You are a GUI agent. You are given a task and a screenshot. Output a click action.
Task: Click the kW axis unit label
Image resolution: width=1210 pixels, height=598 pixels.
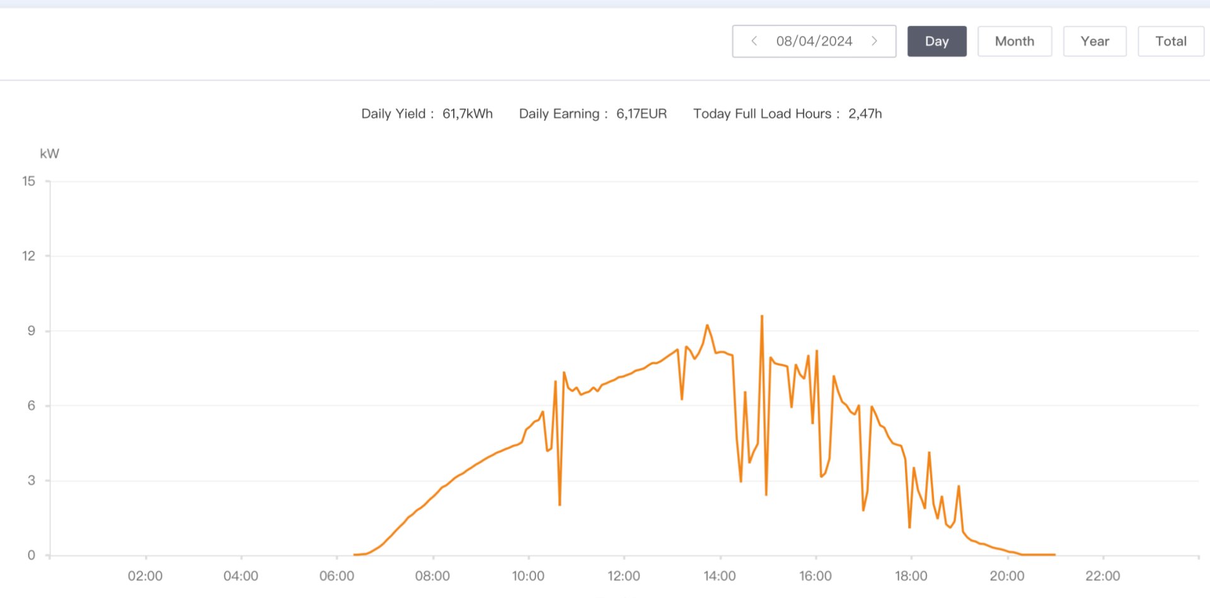49,154
